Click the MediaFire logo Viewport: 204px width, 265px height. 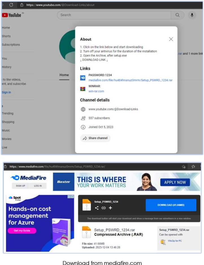tap(28, 178)
